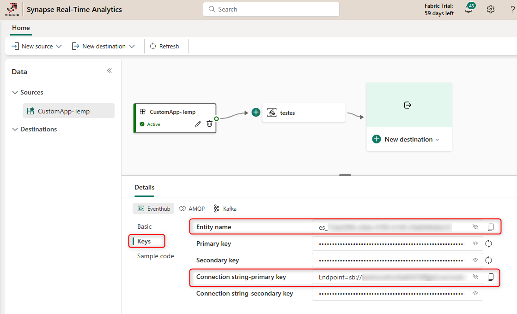The image size is (517, 314).
Task: Reveal the Connection string-secondary key
Action: (x=475, y=294)
